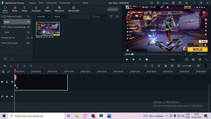Open the Elementos tab

pyautogui.click(x=59, y=9)
